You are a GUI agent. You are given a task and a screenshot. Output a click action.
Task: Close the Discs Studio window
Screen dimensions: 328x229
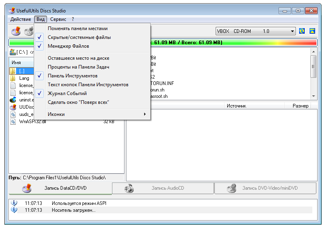click(311, 11)
